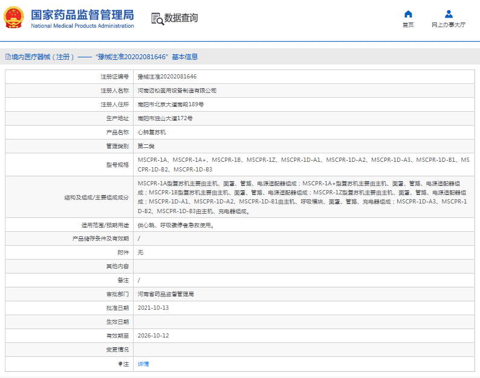Click the model specification MSCPR-1A list
480x378 pixels.
[303, 164]
